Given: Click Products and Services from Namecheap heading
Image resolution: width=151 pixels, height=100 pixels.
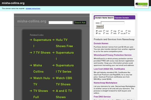Looking at the screenshot, I should click(114, 39).
